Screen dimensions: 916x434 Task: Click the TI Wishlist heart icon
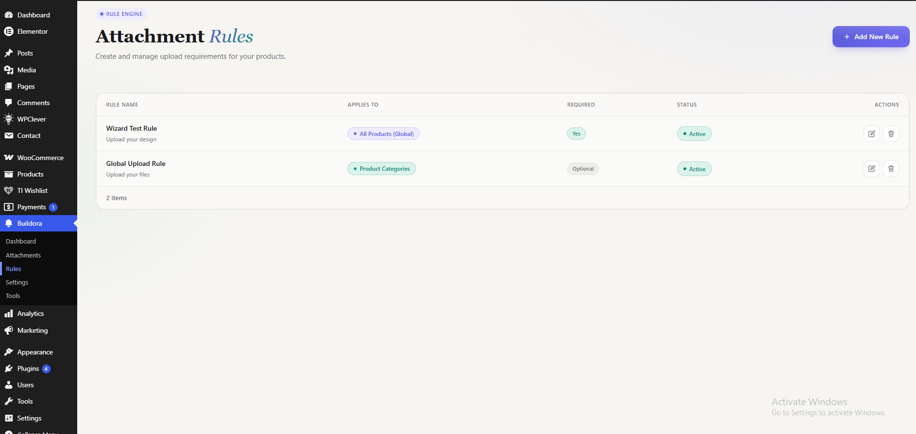pyautogui.click(x=9, y=190)
